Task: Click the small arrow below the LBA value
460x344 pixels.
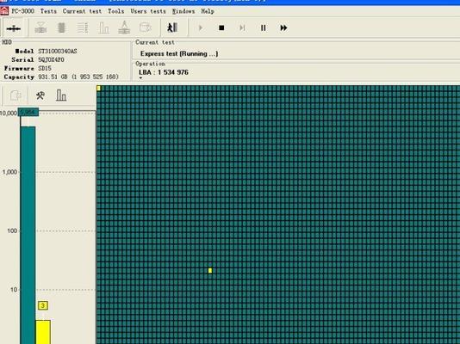Action: 140,78
